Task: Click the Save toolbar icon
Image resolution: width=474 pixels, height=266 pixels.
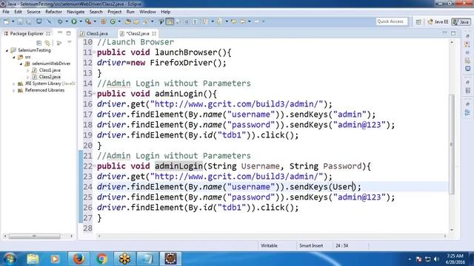Action: [x=20, y=21]
